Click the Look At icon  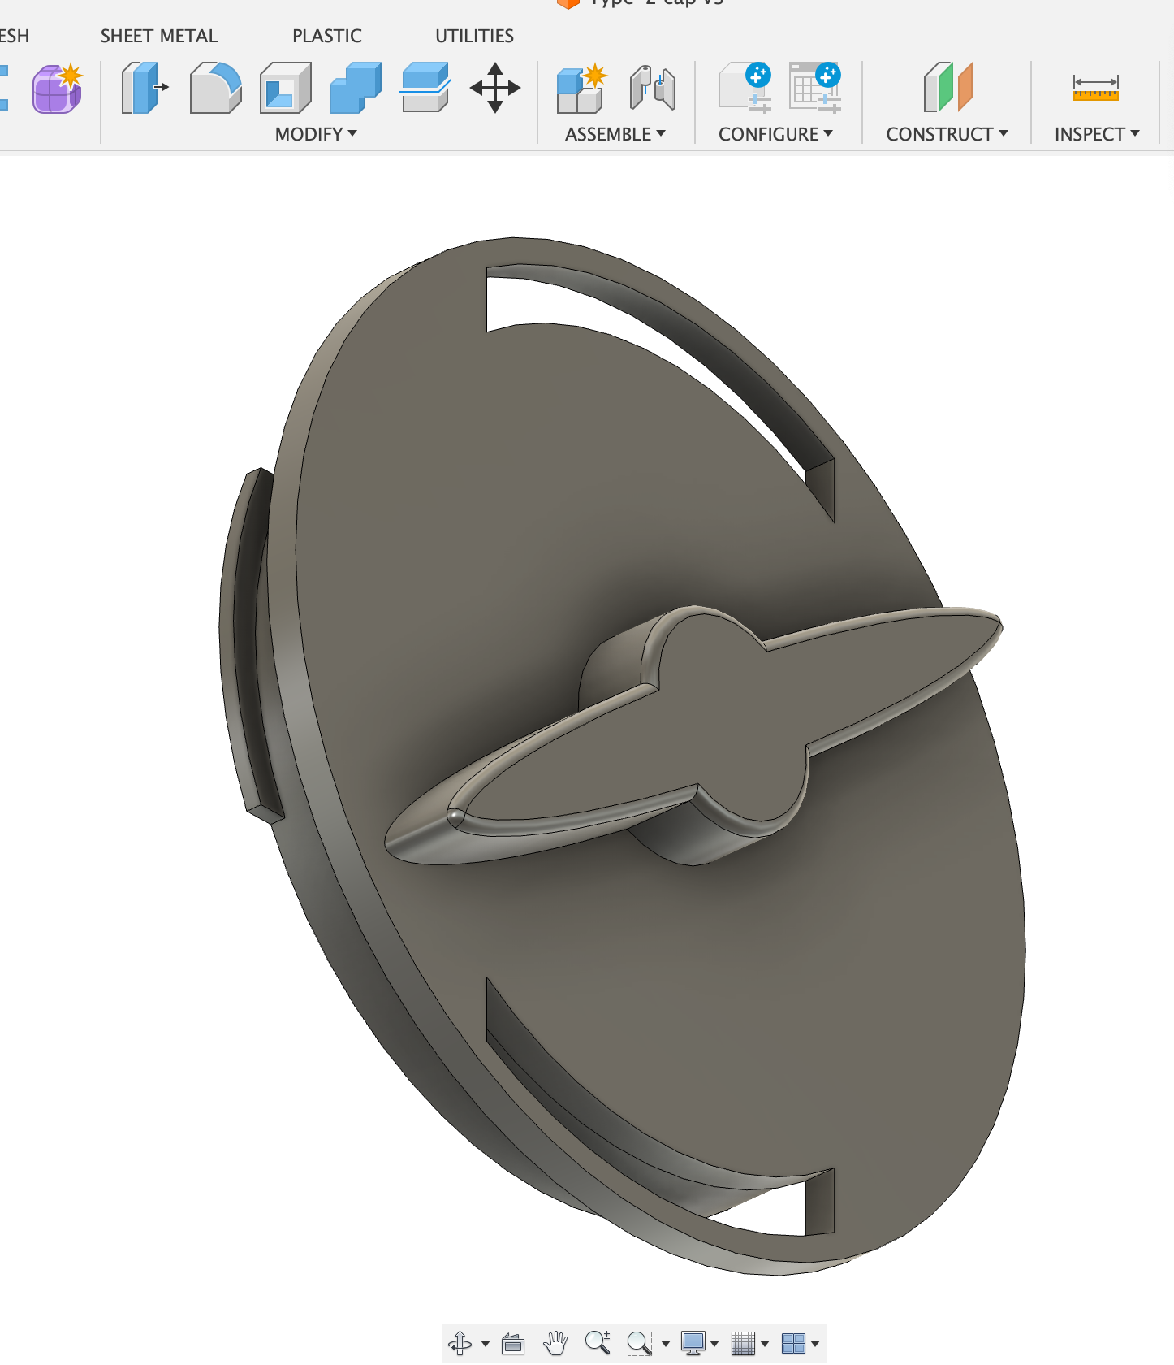(513, 1343)
